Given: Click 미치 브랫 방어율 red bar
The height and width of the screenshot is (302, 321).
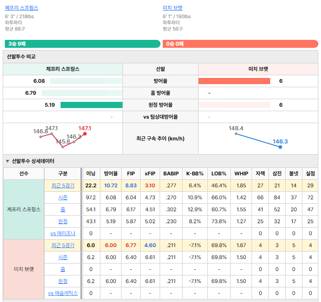Looking at the screenshot, I should (x=234, y=81).
